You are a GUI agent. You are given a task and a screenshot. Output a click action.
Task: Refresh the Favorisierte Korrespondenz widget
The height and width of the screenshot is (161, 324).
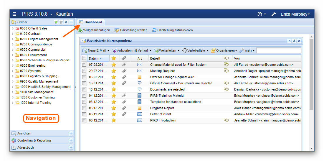[294, 41]
